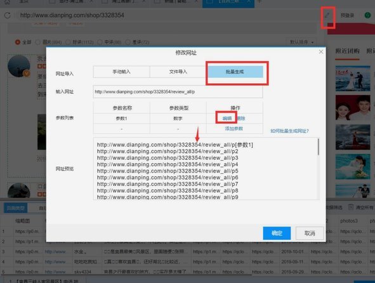This screenshot has width=375, height=283.
Task: Click the green round icon at top right
Action: pos(367,15)
